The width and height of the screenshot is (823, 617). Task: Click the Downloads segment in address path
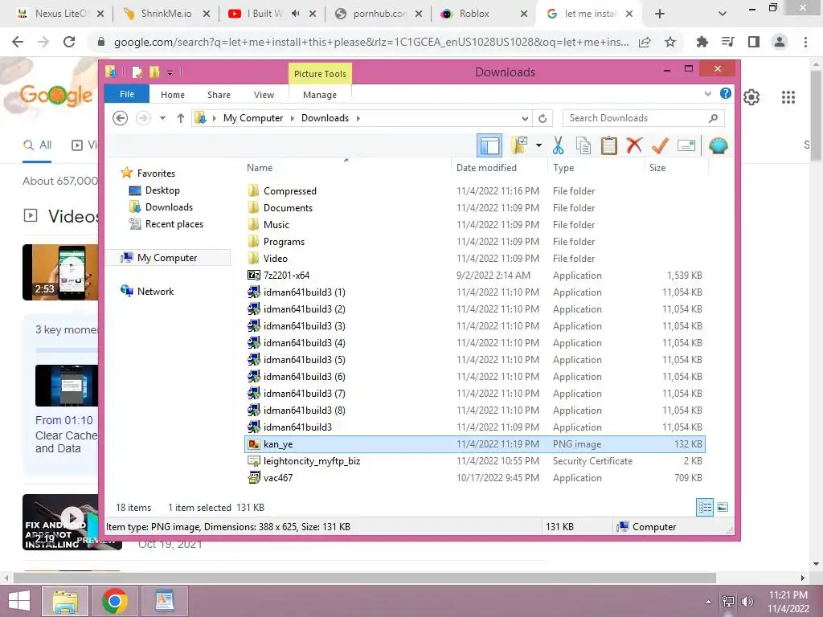coord(325,118)
